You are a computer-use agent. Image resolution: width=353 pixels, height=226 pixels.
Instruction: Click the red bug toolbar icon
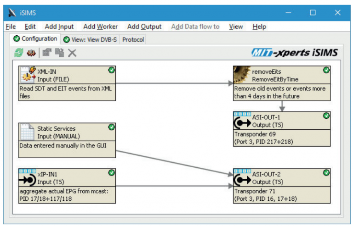coord(31,53)
